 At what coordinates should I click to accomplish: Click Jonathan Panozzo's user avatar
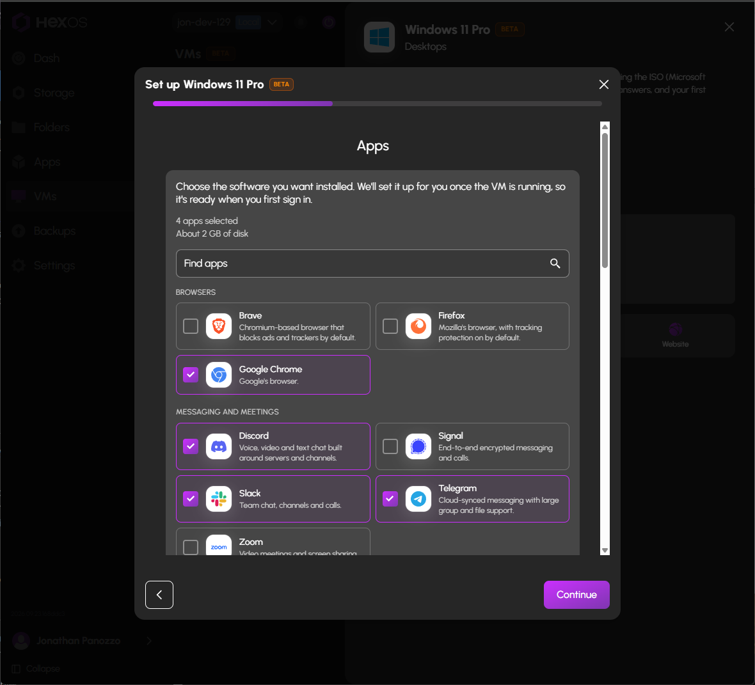coord(21,641)
